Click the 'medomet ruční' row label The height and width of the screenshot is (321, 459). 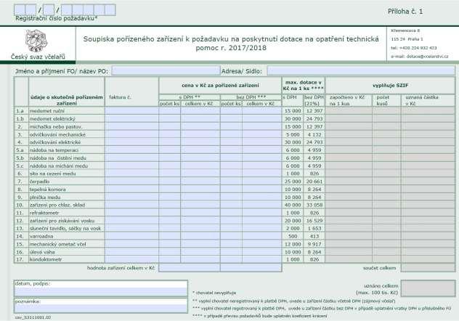[x=46, y=111]
